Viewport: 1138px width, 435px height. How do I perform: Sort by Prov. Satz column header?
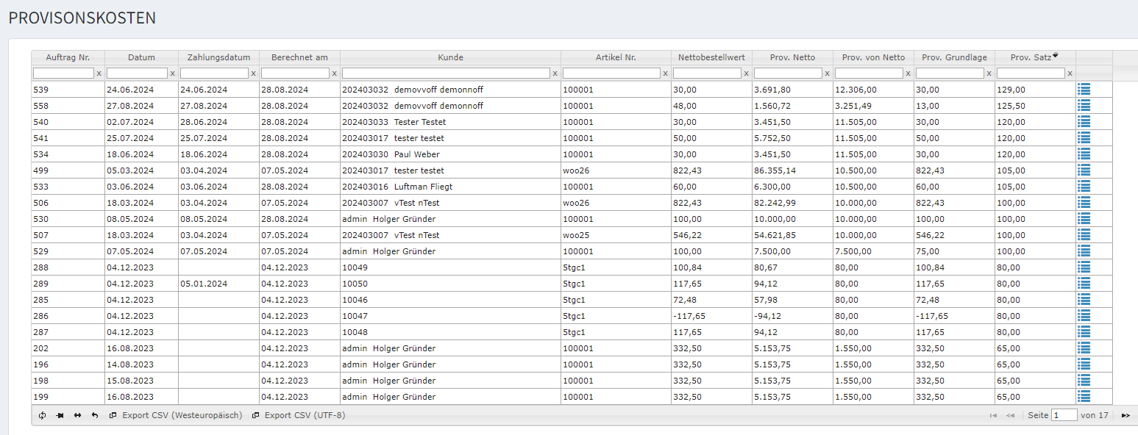pos(1030,57)
